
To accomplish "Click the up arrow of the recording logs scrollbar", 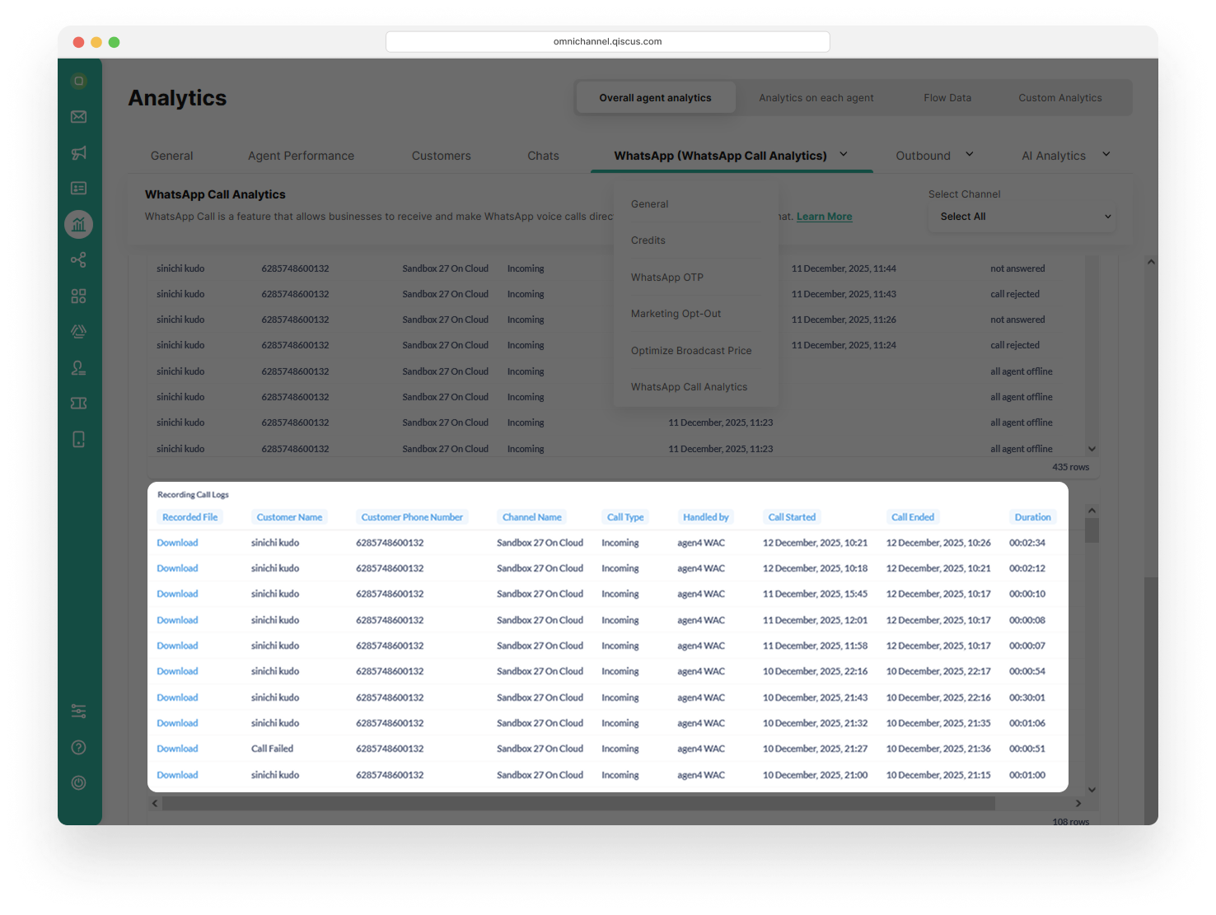I will click(1092, 511).
